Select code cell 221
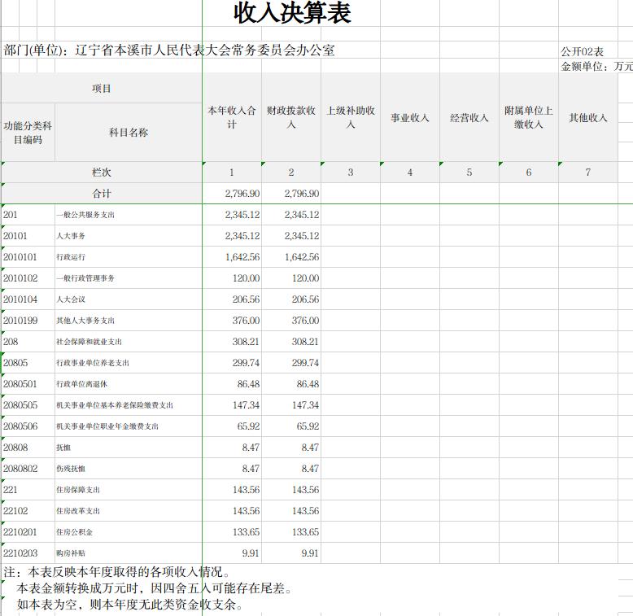Viewport: 633px width, 616px height. click(x=28, y=490)
